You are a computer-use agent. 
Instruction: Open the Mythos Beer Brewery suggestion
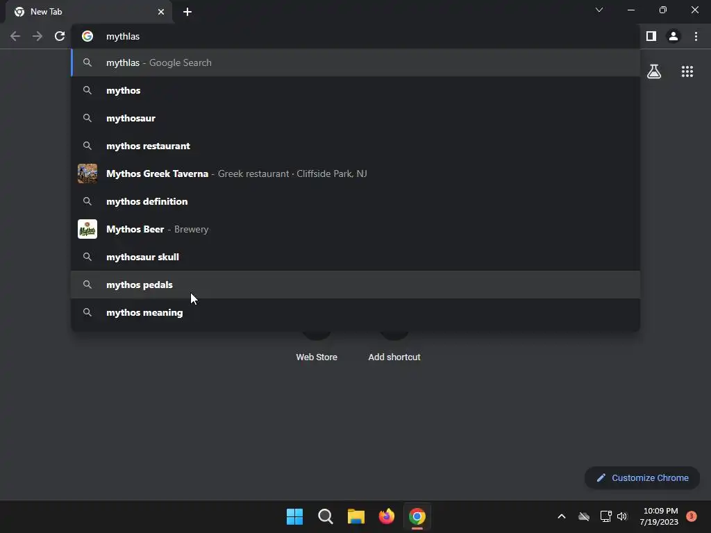355,229
